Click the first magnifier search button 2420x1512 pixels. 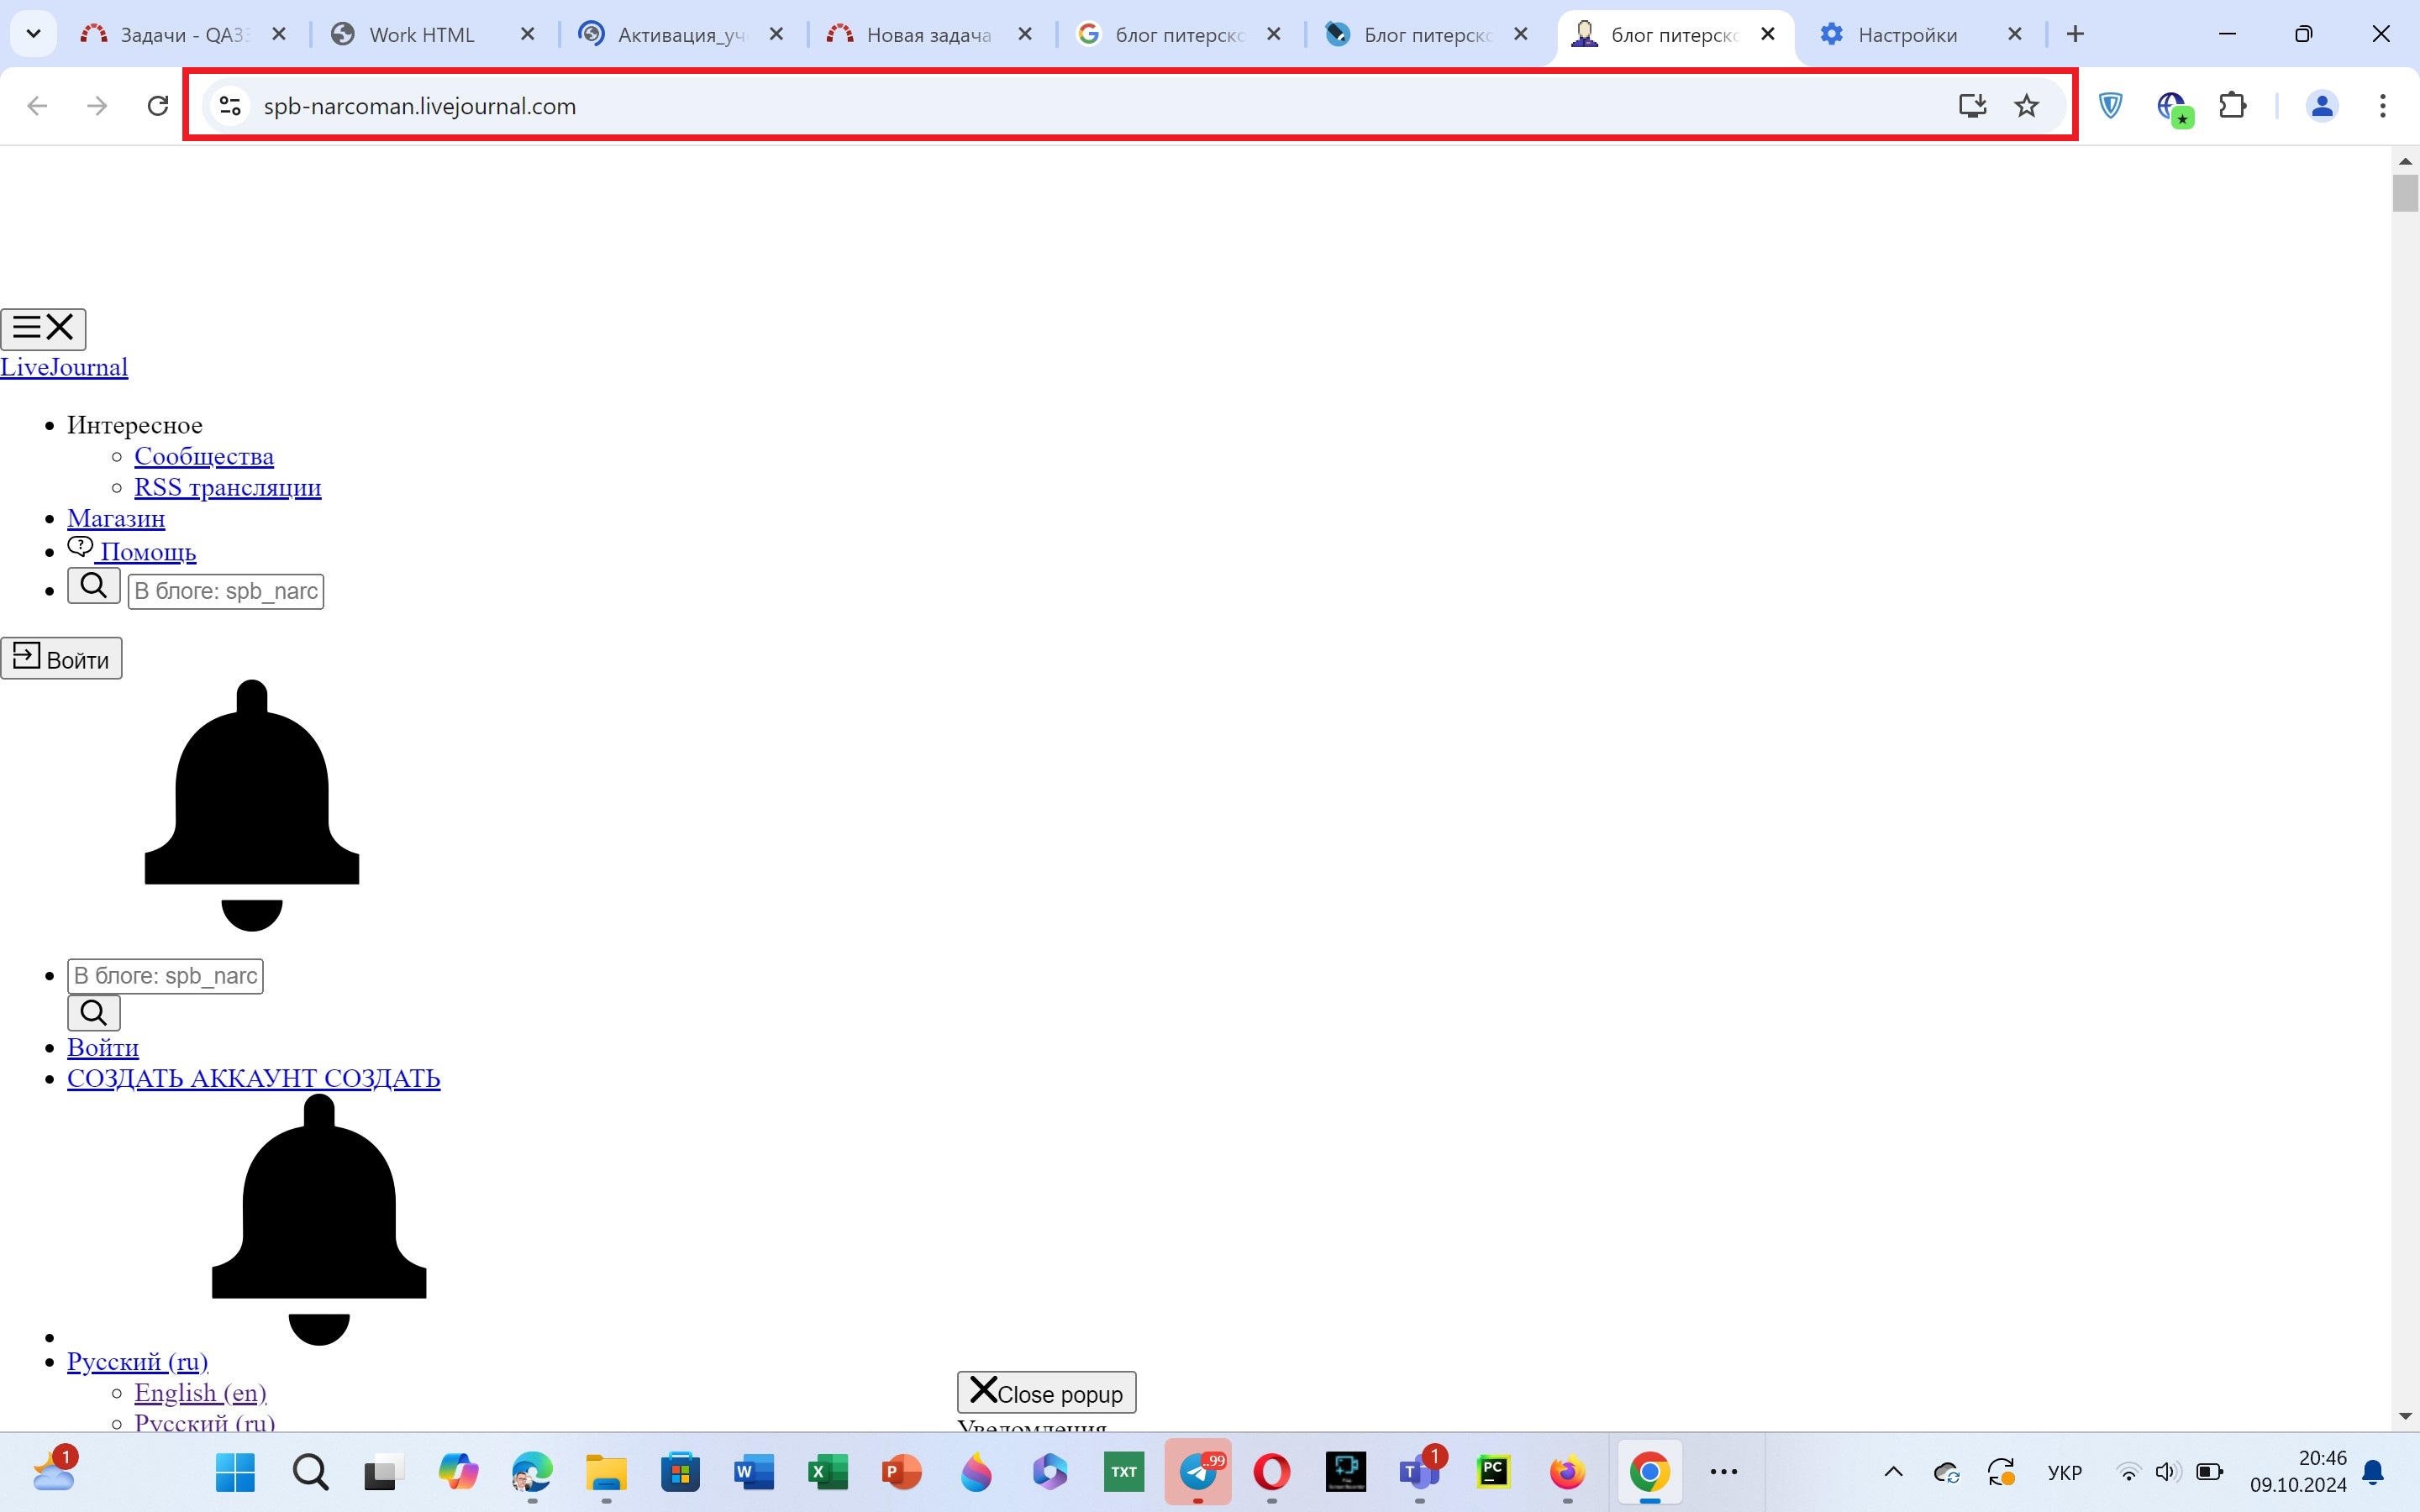94,586
